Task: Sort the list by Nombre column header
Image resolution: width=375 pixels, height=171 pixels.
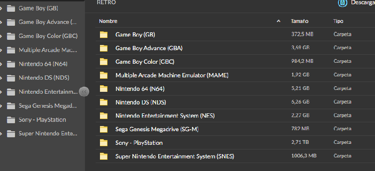Action: (108, 21)
